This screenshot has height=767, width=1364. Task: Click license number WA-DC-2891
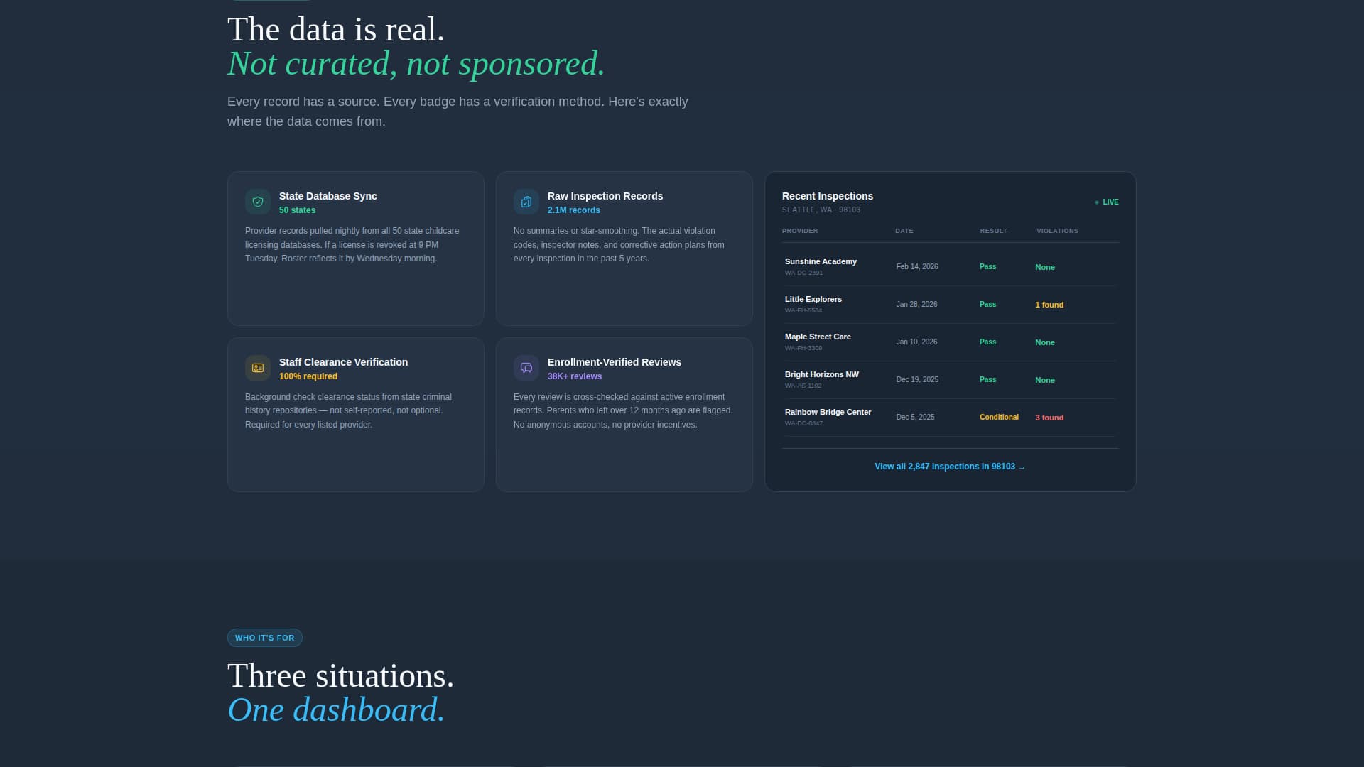(803, 273)
